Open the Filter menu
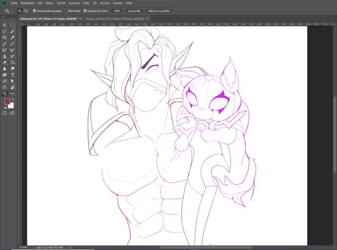The width and height of the screenshot is (337, 250). (86, 3)
